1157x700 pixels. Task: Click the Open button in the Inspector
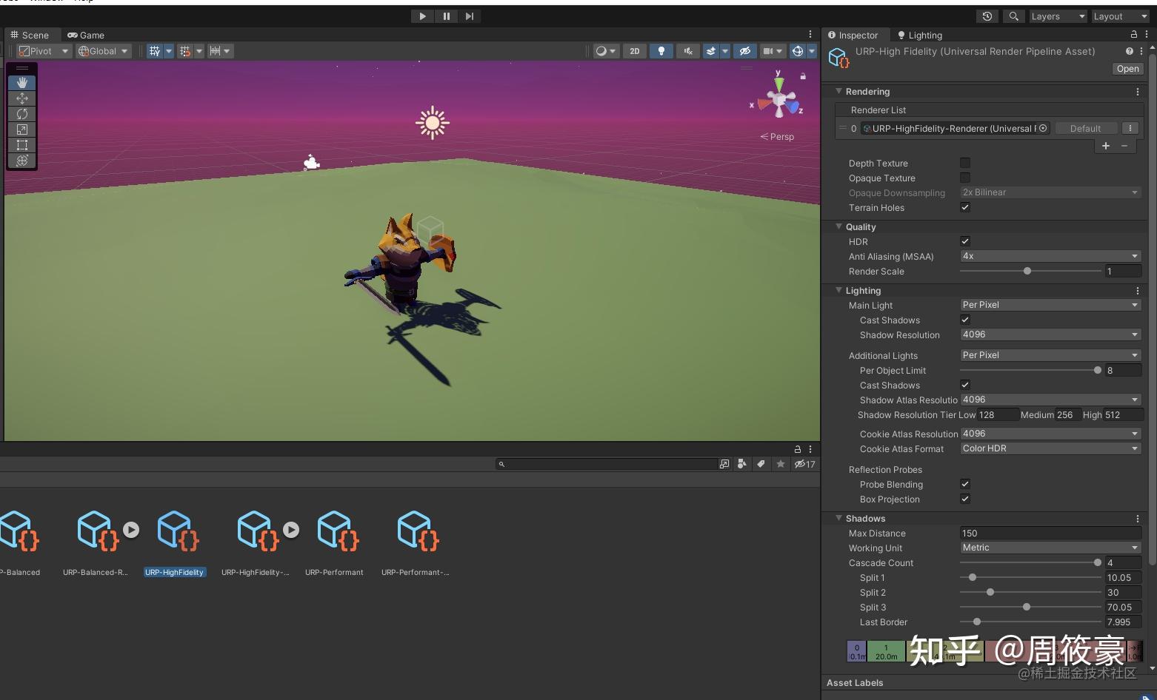[x=1127, y=69]
